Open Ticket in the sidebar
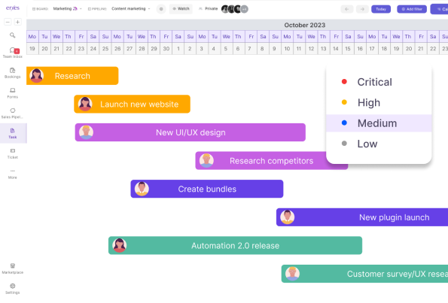Screen dimensions: 448x303 pyautogui.click(x=13, y=153)
